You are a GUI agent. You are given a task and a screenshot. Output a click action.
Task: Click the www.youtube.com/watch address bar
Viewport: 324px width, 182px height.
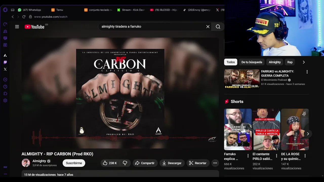pyautogui.click(x=51, y=17)
